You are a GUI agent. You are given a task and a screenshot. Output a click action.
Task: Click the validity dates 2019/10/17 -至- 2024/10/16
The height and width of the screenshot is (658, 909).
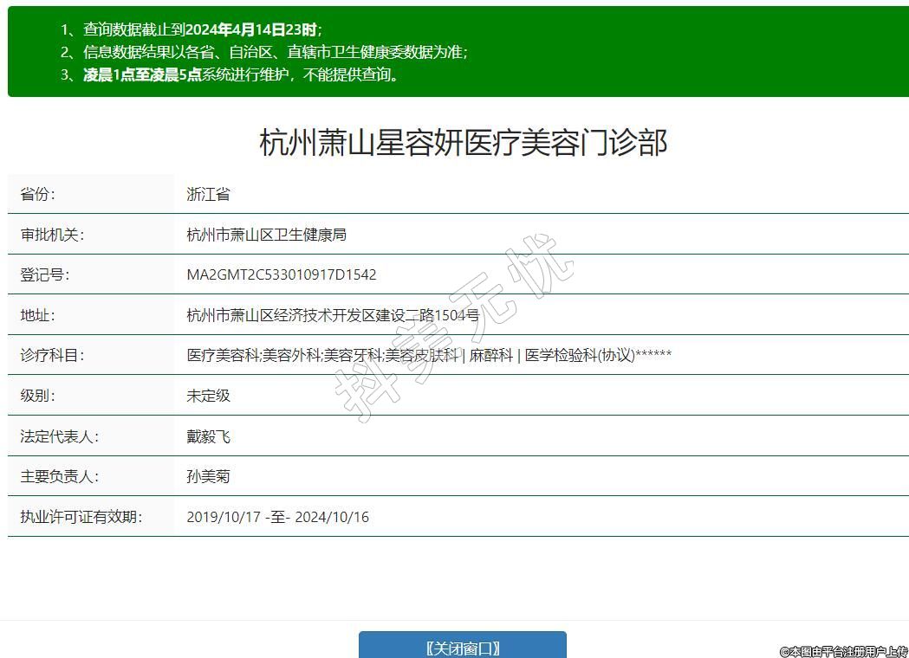pyautogui.click(x=277, y=517)
